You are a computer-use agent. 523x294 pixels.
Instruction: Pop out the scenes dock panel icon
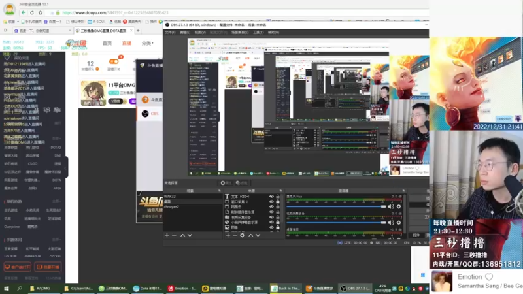pyautogui.click(x=220, y=191)
